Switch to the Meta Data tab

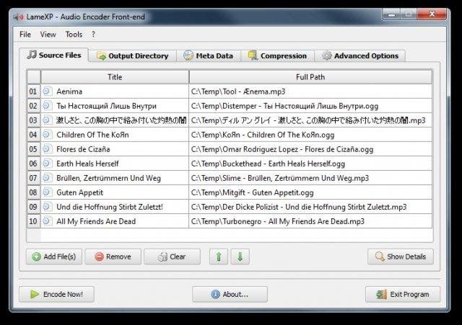click(x=209, y=55)
